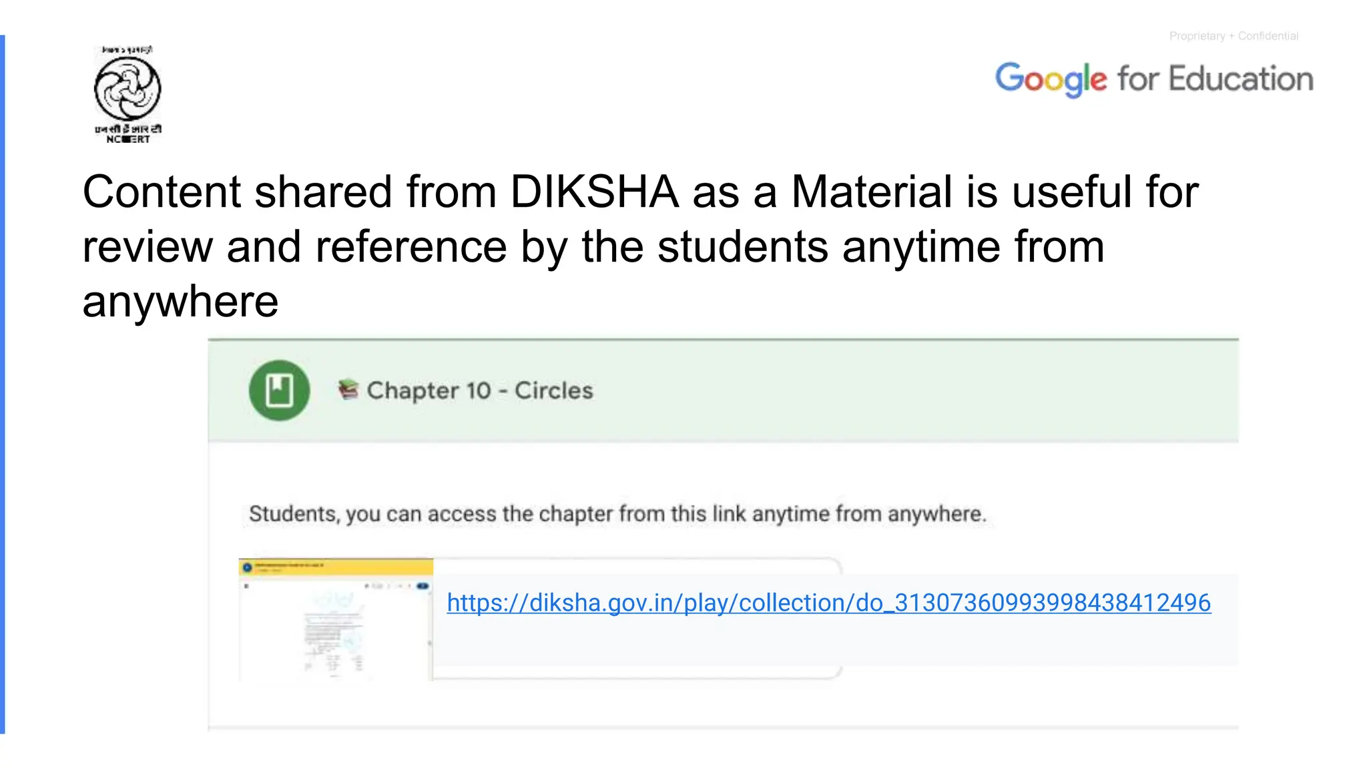Click the round DIKSHA logo in preview header

[x=248, y=567]
